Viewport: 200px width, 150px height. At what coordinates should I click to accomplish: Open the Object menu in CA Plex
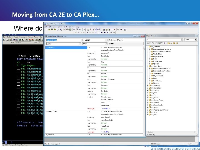coord(60,27)
